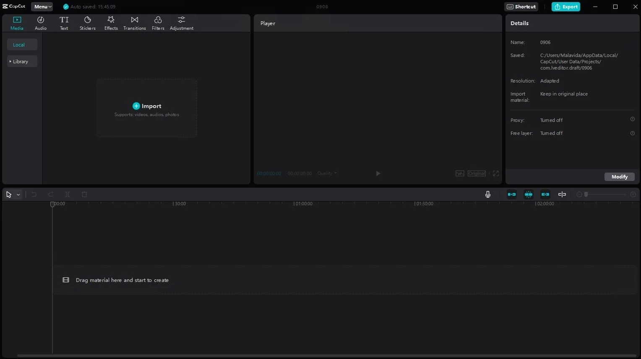The image size is (641, 359).
Task: Select the Local tab
Action: click(x=22, y=45)
